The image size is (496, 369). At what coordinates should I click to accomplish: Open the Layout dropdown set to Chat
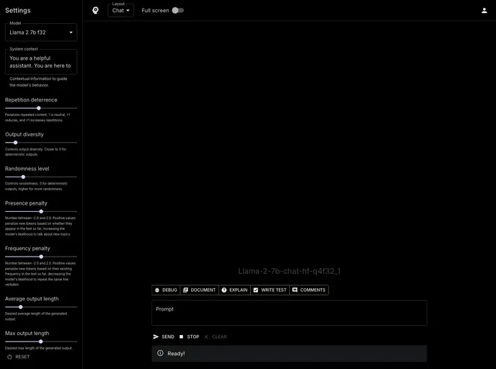[120, 10]
